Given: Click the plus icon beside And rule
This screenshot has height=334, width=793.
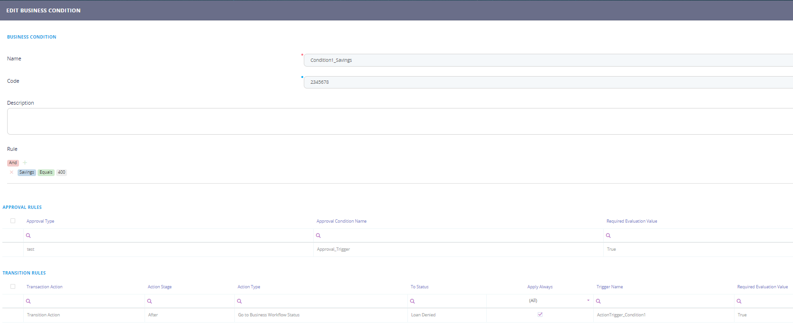Looking at the screenshot, I should pyautogui.click(x=25, y=163).
